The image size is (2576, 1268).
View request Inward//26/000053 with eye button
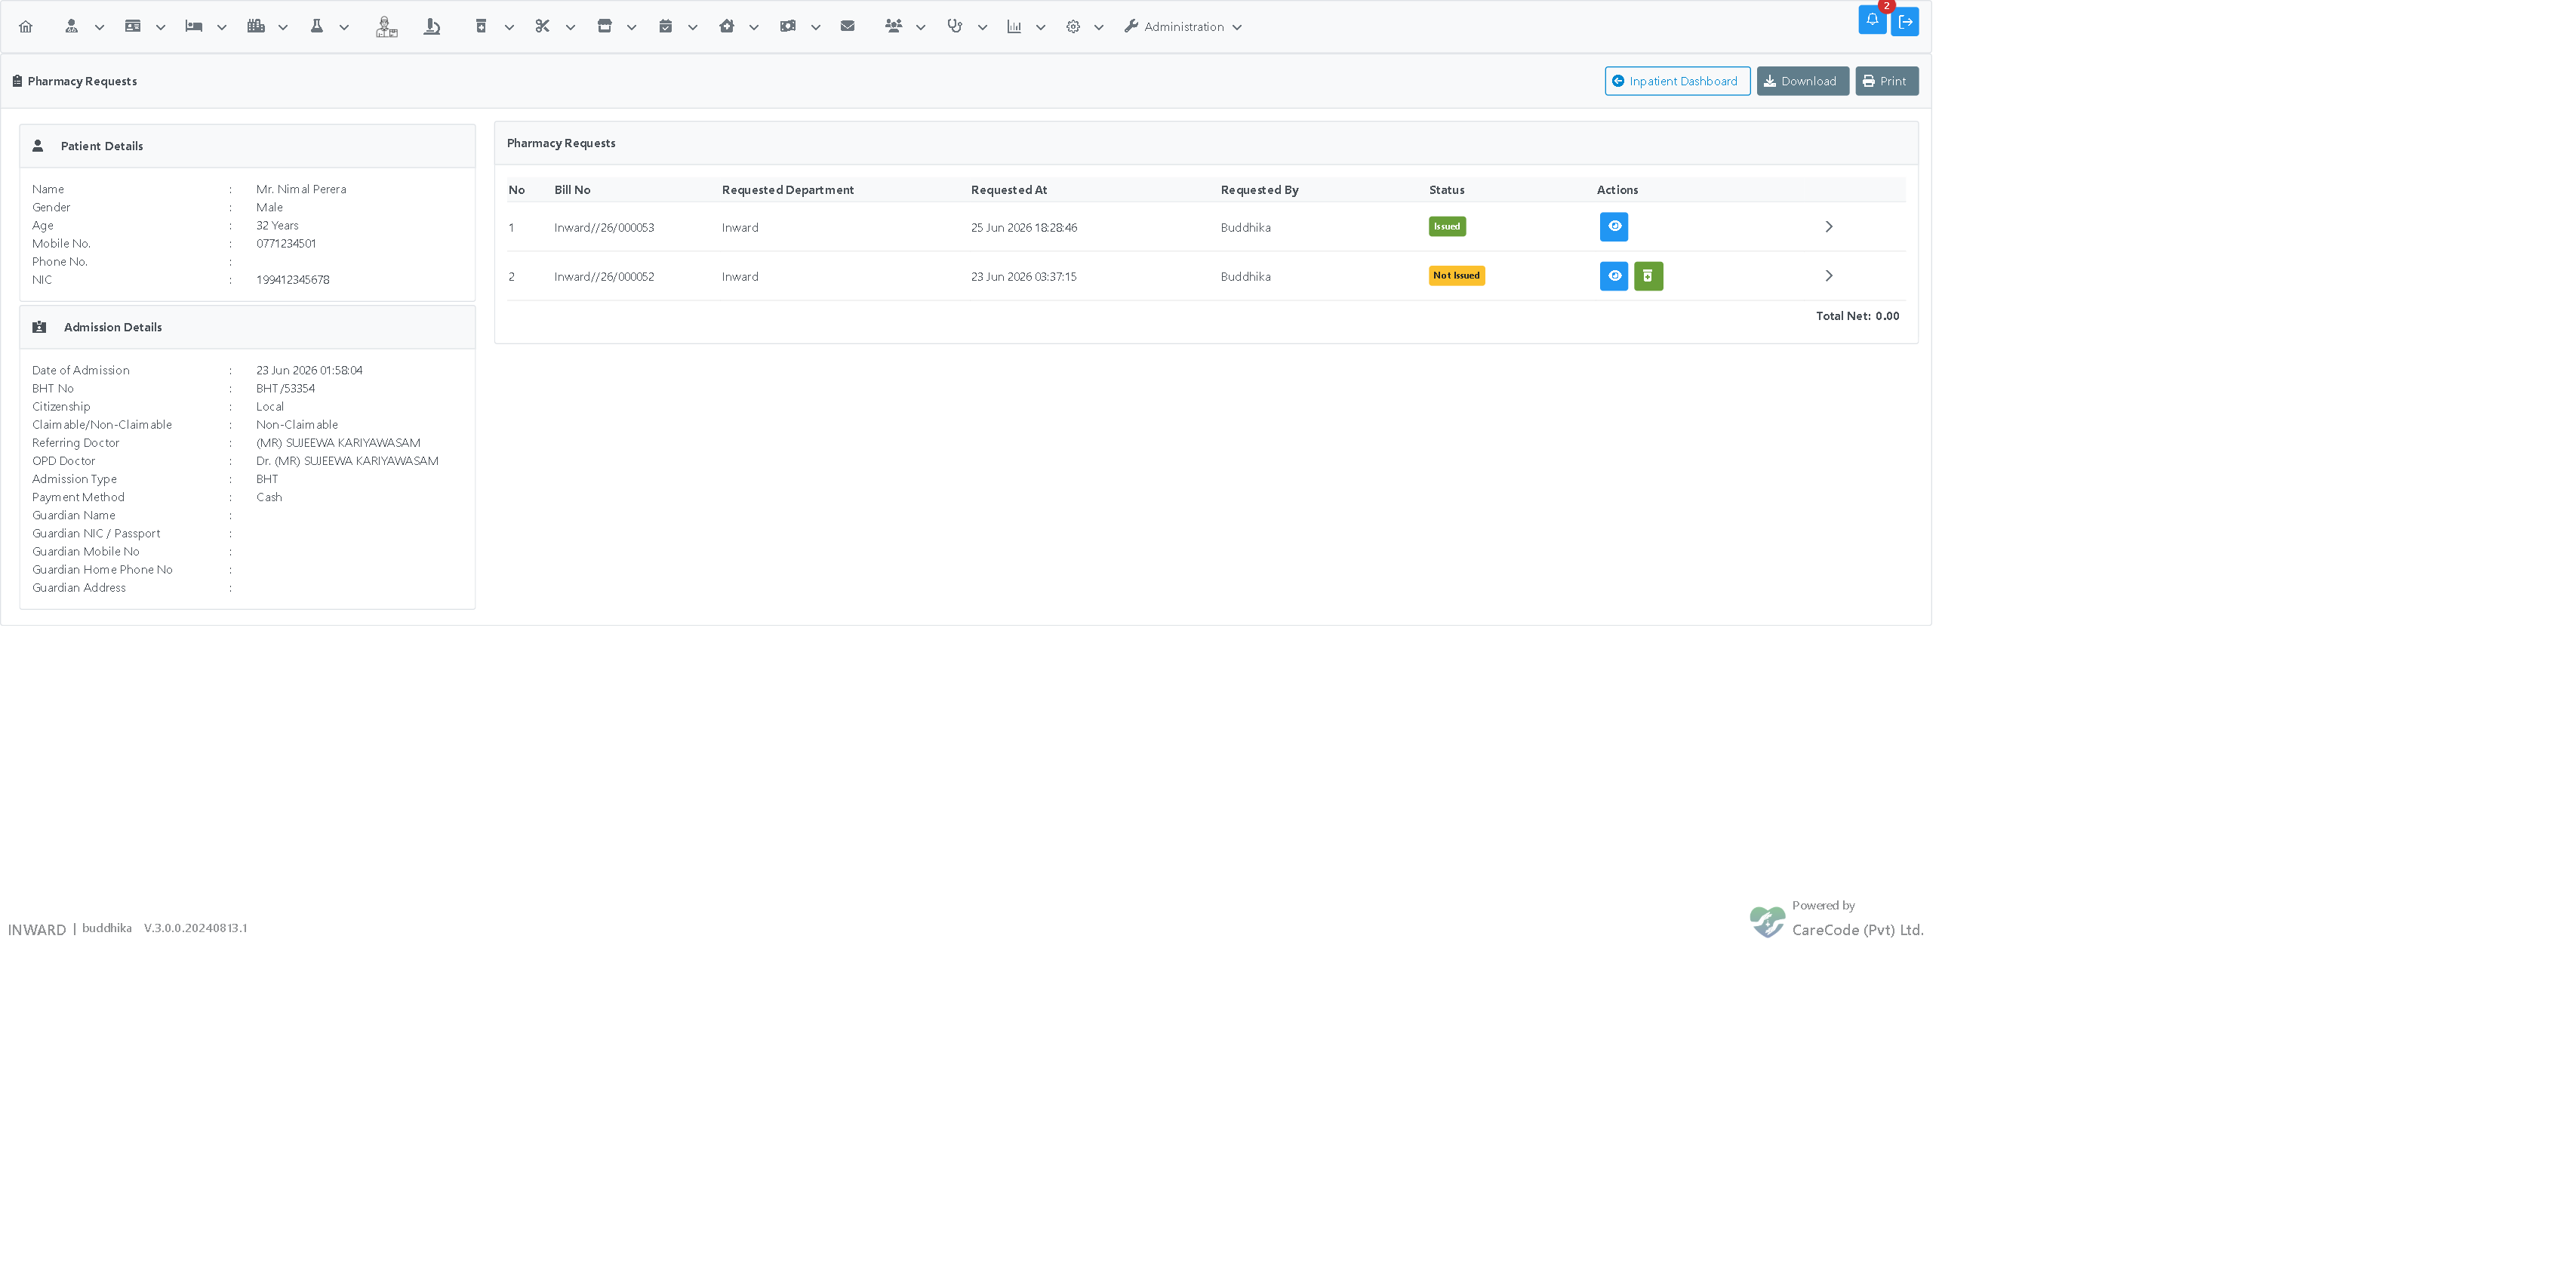tap(1614, 227)
